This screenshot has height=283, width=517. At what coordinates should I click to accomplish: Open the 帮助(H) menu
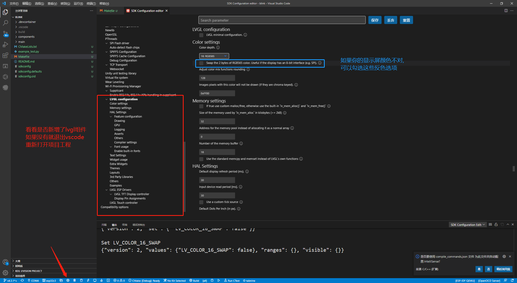pos(104,4)
